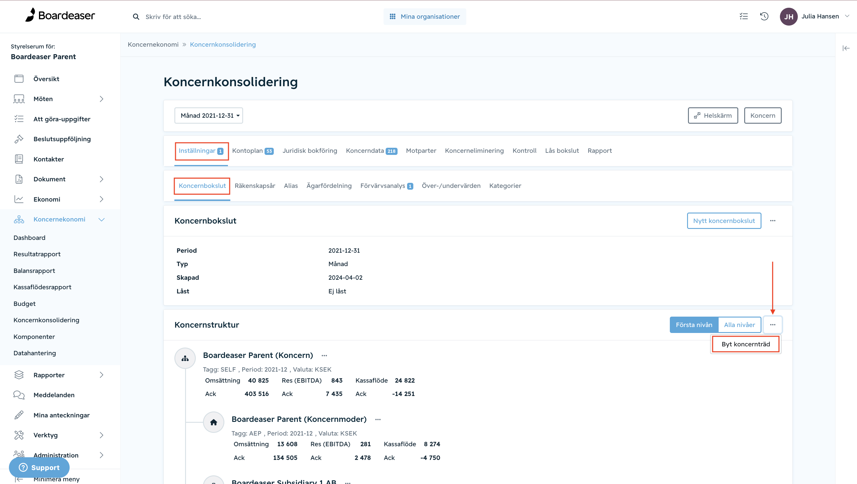Screen dimensions: 857x484
Task: Click the Översikt sidebar icon
Action: 19,79
